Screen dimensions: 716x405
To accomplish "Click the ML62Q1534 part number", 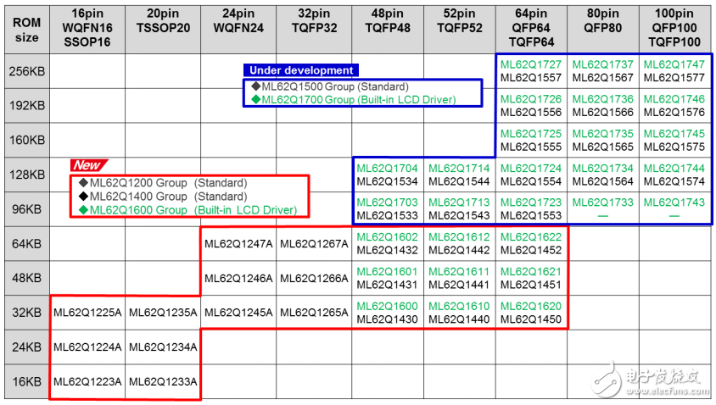I will click(x=387, y=181).
